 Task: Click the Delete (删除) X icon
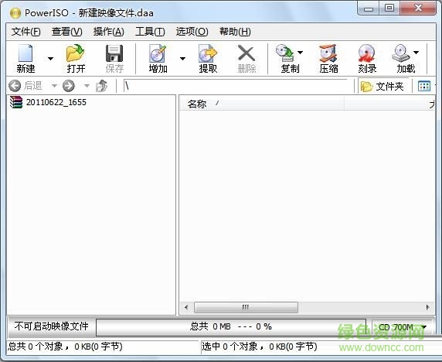(246, 53)
